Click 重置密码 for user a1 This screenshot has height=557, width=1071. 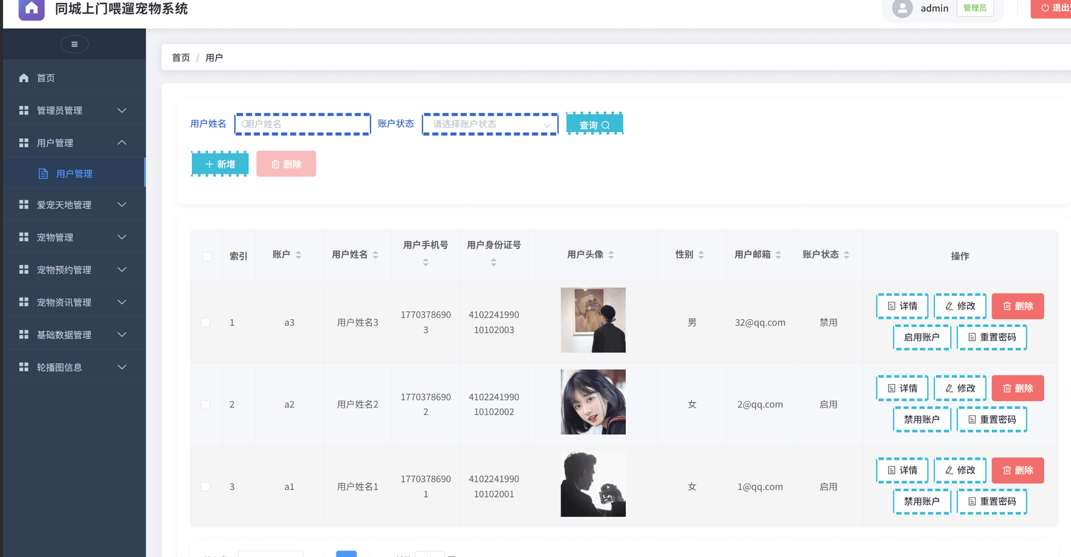992,501
